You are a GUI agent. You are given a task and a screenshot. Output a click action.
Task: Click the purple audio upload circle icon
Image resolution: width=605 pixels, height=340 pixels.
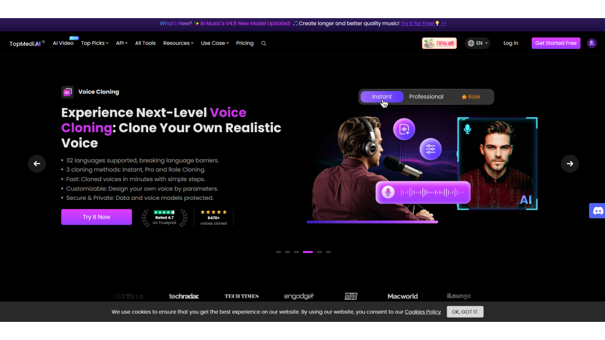tap(404, 129)
